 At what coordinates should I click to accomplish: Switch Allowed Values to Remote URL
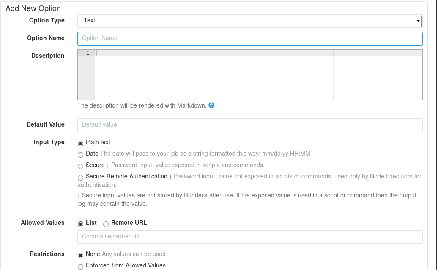pos(106,224)
